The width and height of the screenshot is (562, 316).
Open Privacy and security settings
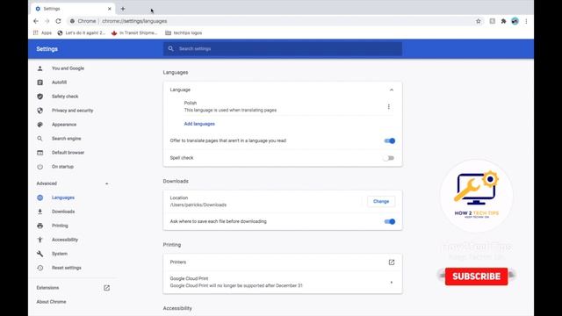pos(72,111)
